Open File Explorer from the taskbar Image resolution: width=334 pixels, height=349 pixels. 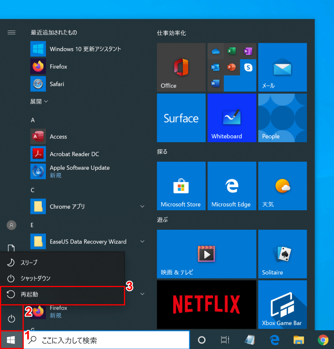tap(299, 340)
